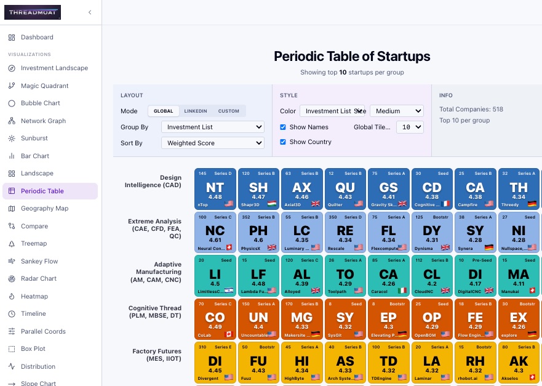This screenshot has width=542, height=386.
Task: Collapse the sidebar with the chevron
Action: [x=90, y=12]
